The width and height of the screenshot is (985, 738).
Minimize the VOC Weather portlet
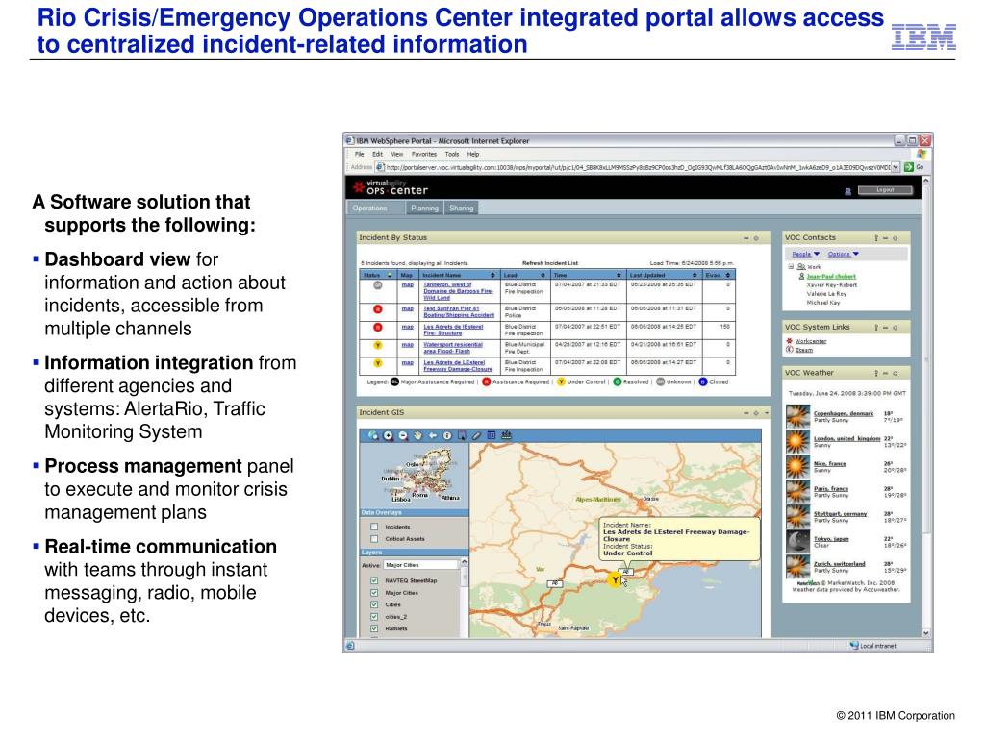click(x=886, y=374)
